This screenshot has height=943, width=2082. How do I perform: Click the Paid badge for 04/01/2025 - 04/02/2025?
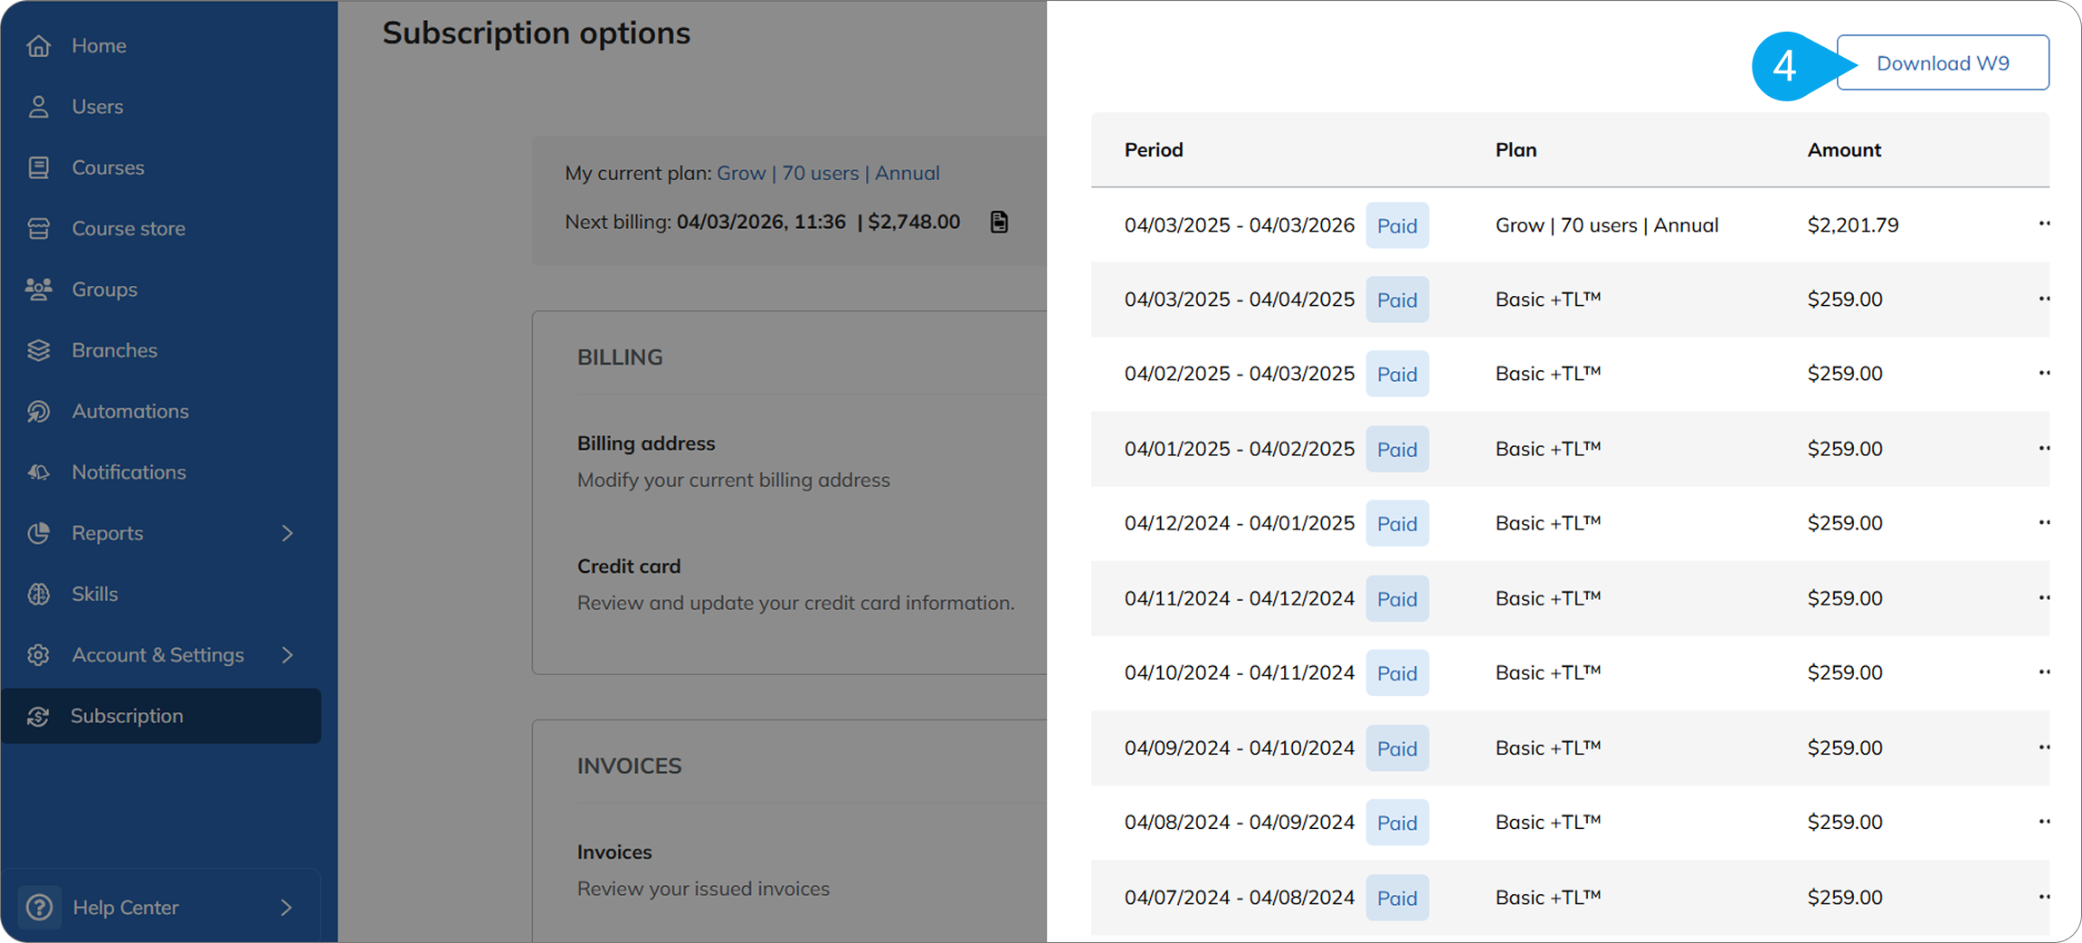pyautogui.click(x=1397, y=449)
